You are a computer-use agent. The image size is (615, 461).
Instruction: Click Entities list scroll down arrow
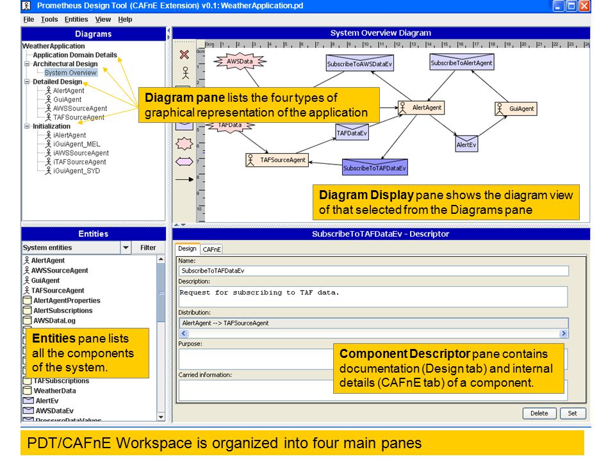coord(161,417)
